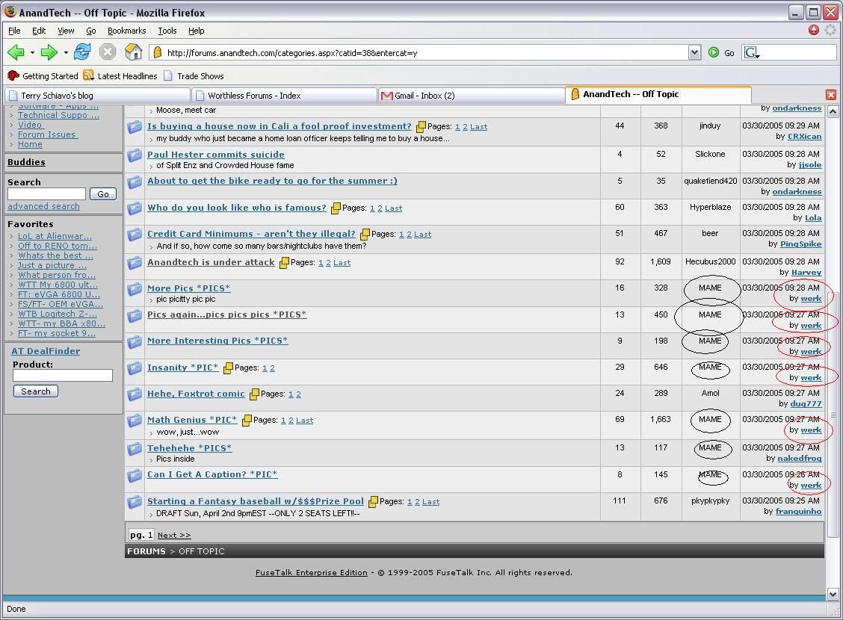843x620 pixels.
Task: Click the green Forward arrow button
Action: [x=49, y=52]
